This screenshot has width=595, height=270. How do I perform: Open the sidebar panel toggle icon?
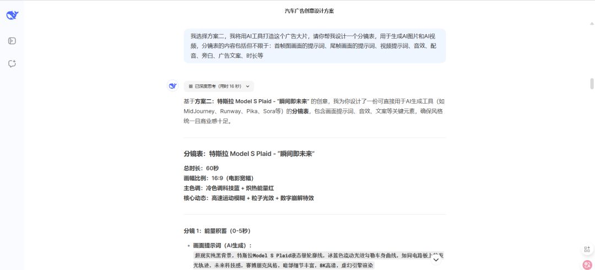click(x=12, y=41)
